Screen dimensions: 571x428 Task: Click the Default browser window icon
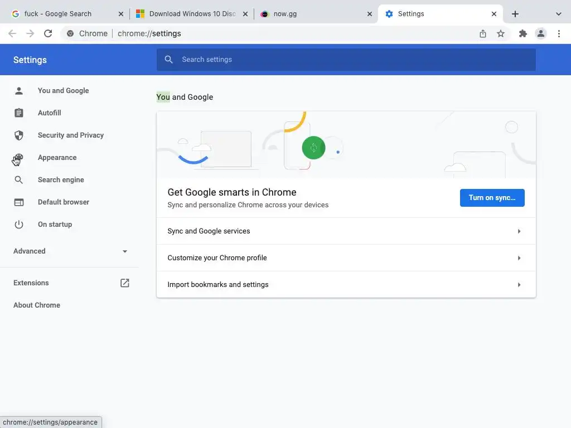click(x=19, y=202)
